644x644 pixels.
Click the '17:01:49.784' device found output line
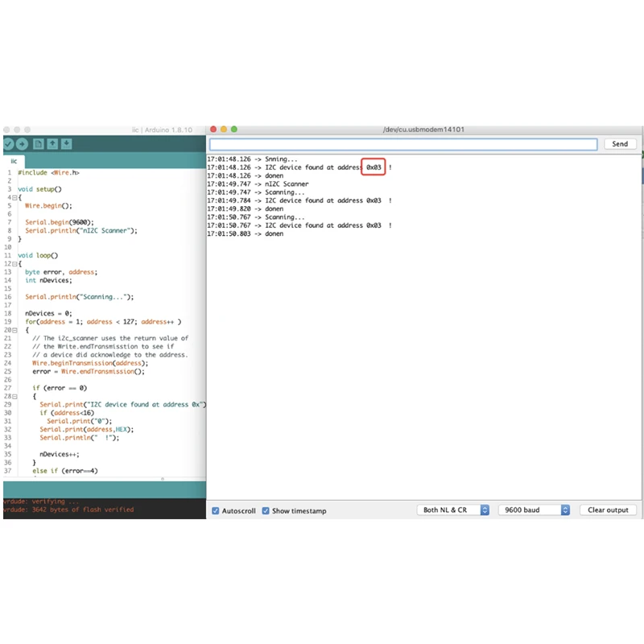299,200
